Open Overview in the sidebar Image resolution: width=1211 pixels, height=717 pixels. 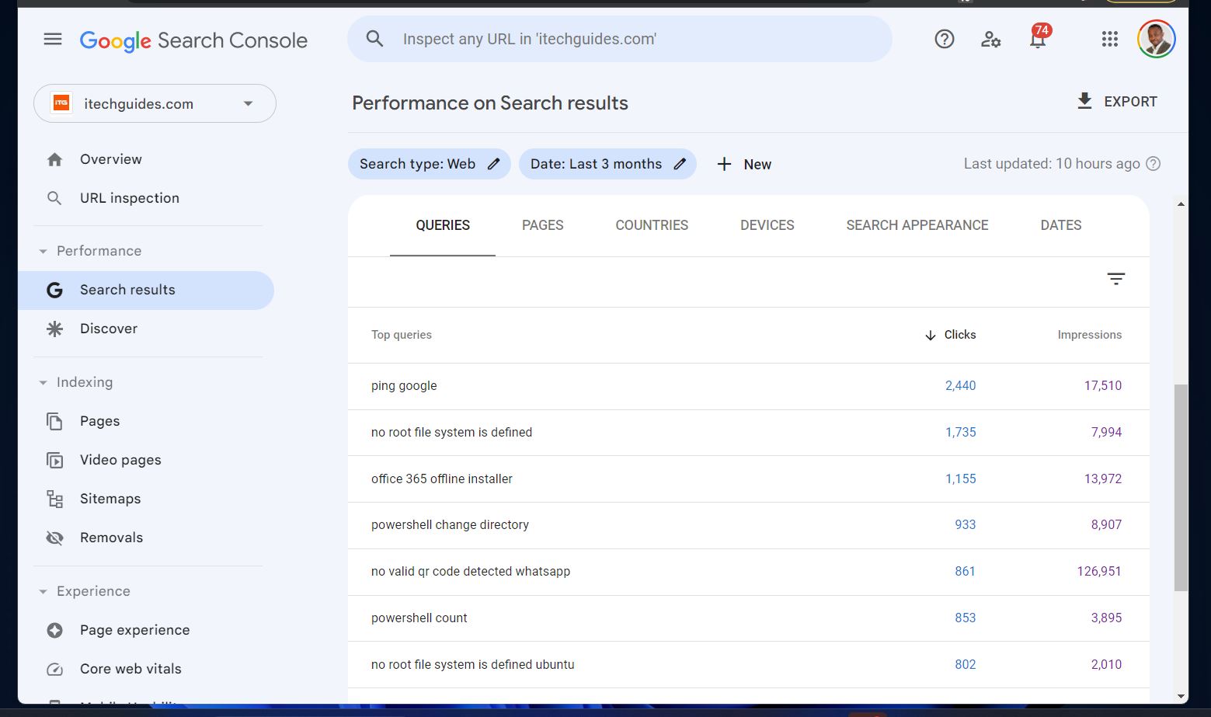click(x=111, y=159)
